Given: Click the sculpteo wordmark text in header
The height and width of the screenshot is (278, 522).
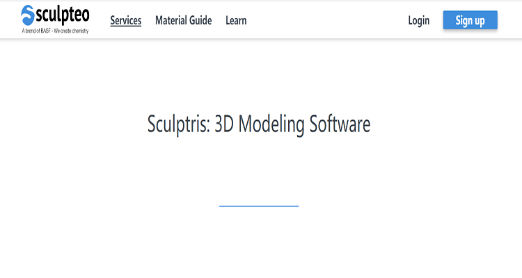Looking at the screenshot, I should click(x=63, y=14).
